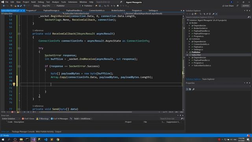This screenshot has height=142, width=252.
Task: Pin the Solution Explorer panel
Action: click(247, 11)
